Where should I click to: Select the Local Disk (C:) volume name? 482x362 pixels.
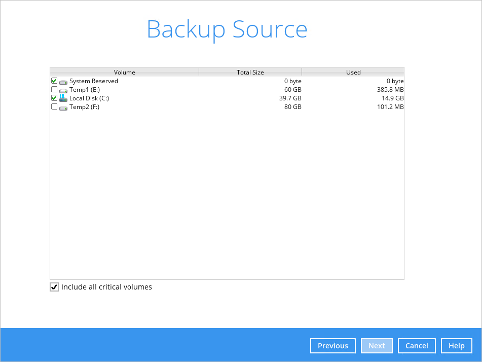point(89,98)
